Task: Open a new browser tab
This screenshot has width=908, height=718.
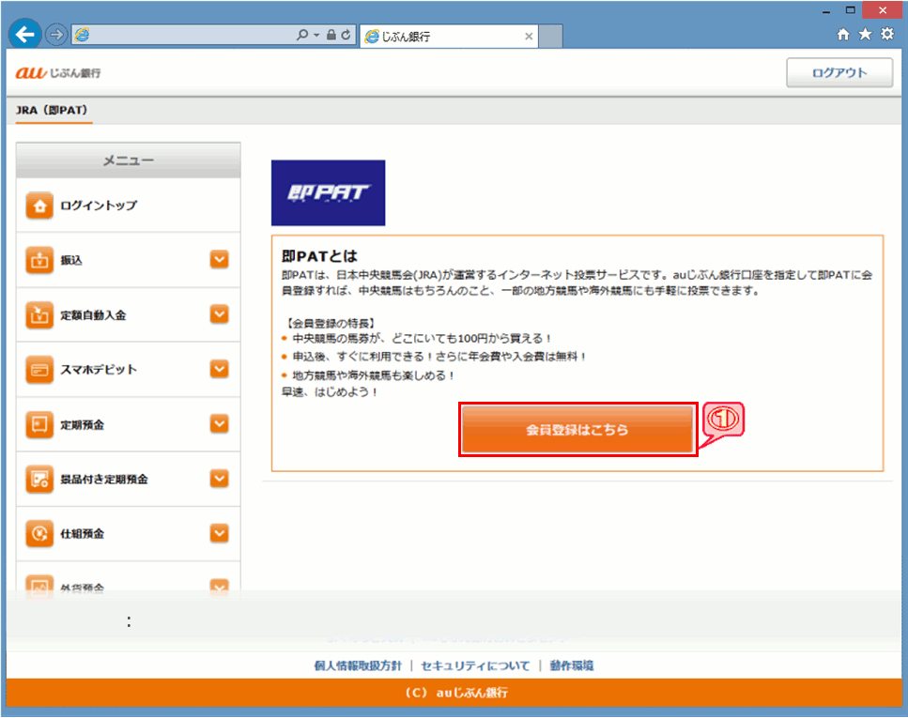Action: pyautogui.click(x=550, y=37)
